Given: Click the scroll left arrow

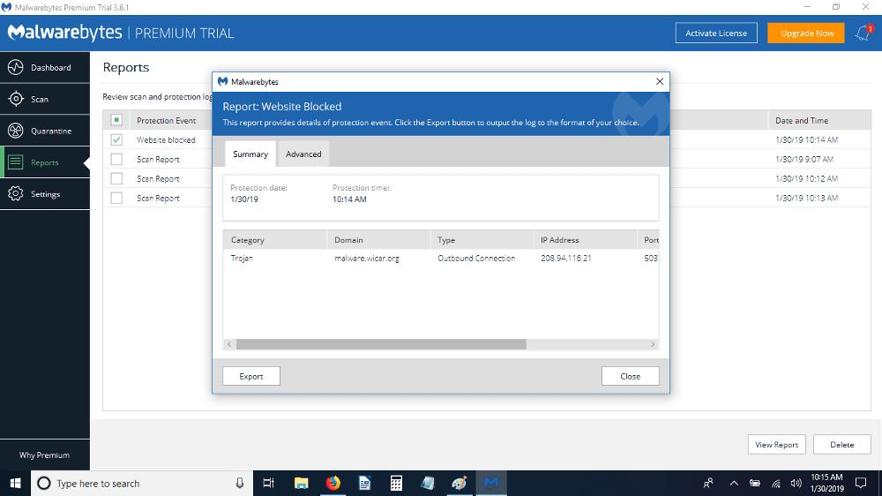Looking at the screenshot, I should click(229, 344).
